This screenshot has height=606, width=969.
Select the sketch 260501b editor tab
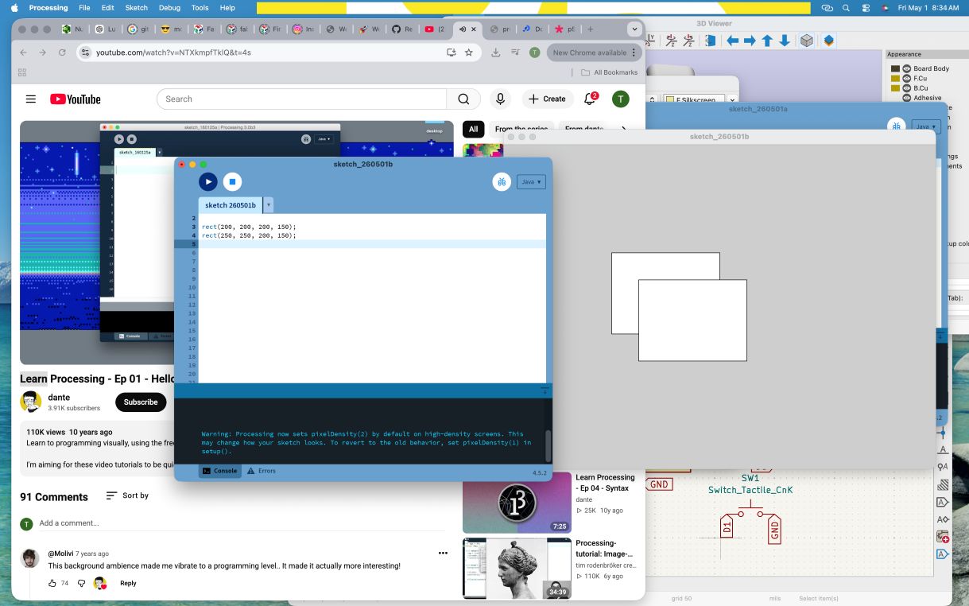tap(231, 205)
